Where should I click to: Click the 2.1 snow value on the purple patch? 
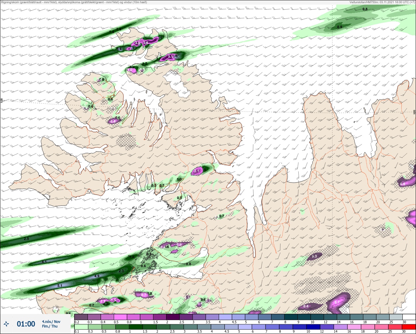tap(197, 171)
